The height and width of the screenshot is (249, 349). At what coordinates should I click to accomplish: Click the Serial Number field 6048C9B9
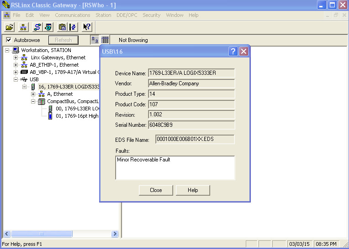[191, 125]
